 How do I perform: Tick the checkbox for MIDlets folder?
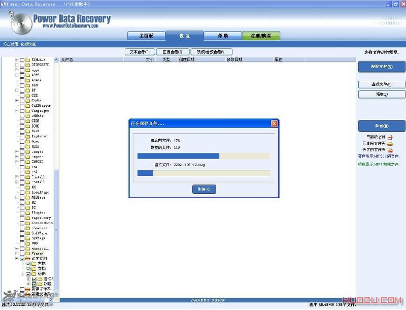point(22,198)
